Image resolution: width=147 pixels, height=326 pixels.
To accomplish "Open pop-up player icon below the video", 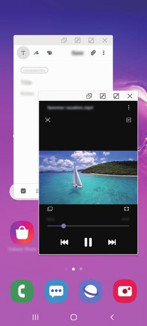I will (50, 209).
